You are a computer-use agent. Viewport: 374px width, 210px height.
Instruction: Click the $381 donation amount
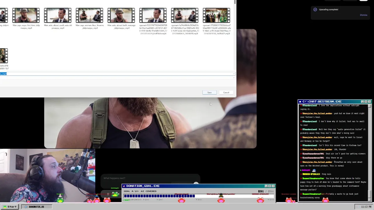click(261, 191)
